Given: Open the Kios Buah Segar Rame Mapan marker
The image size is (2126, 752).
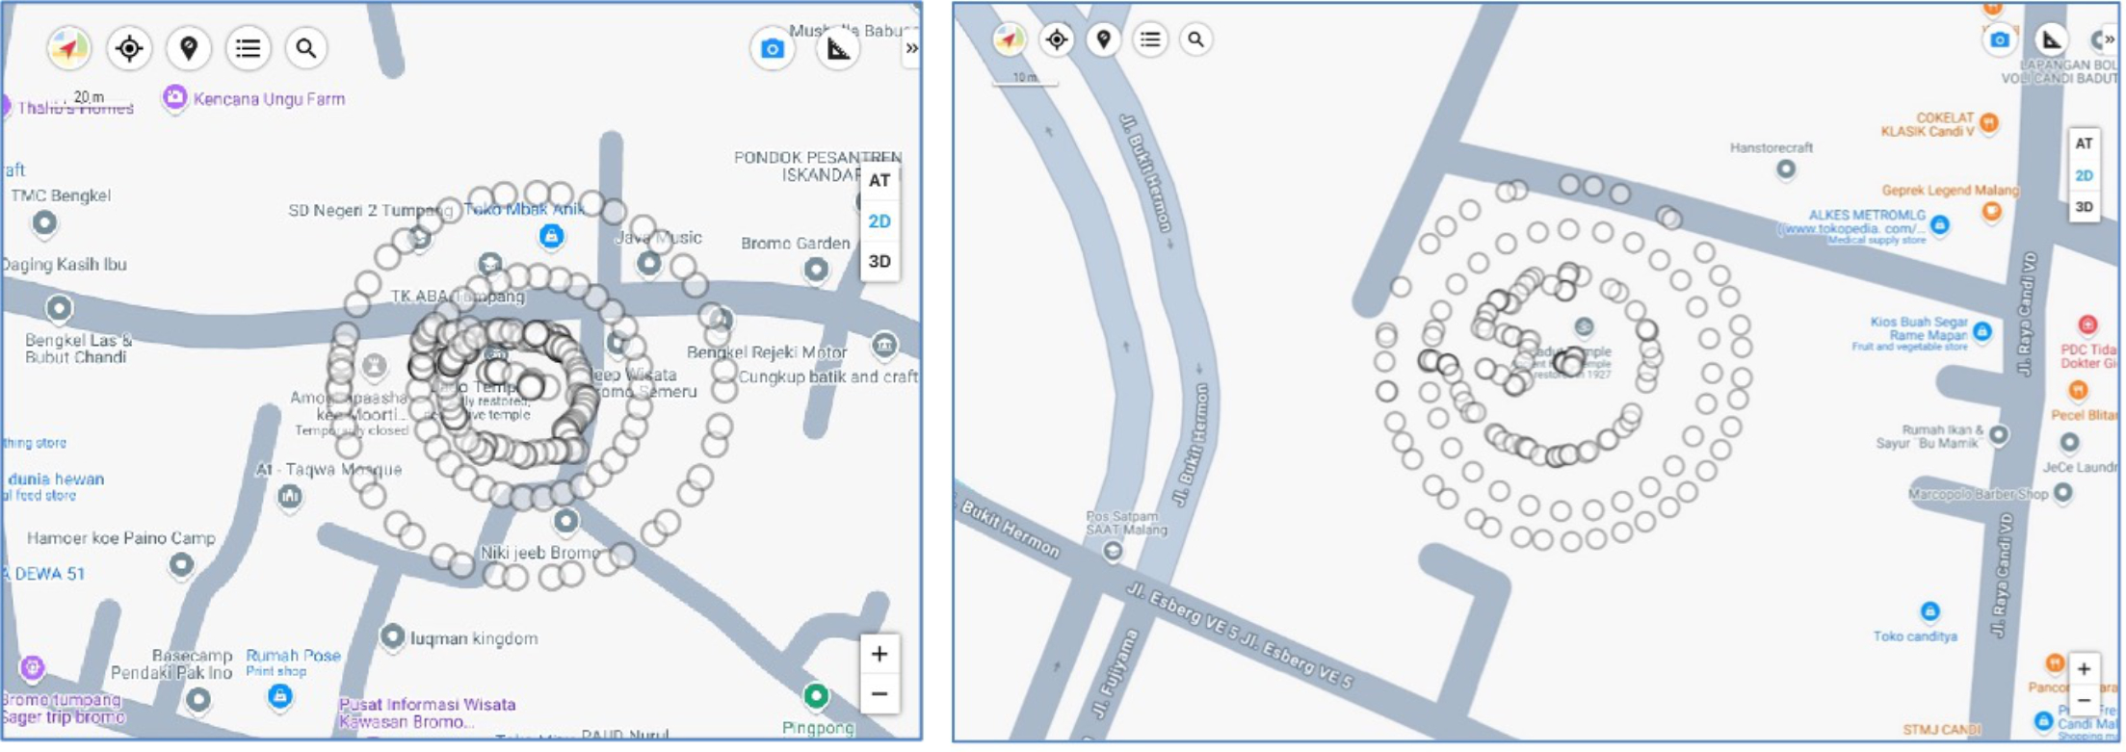Looking at the screenshot, I should [1982, 332].
